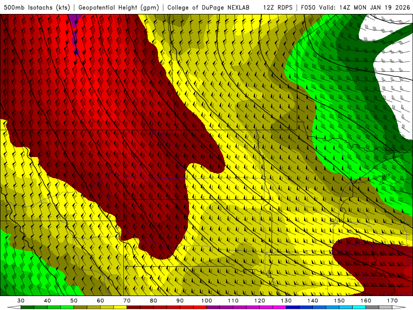
Task: Click the '40' legend scale value
Action: click(47, 301)
